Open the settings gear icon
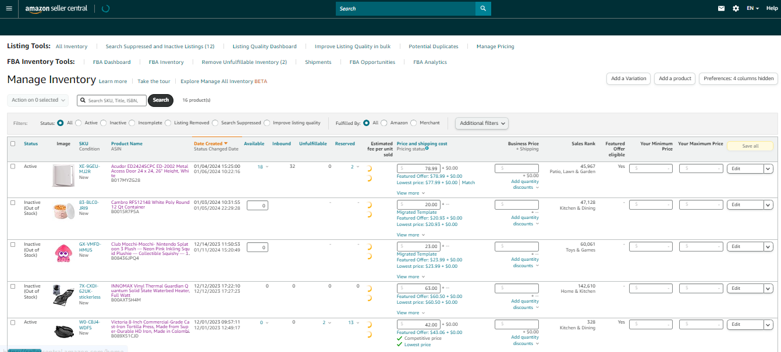This screenshot has height=352, width=781. tap(736, 9)
